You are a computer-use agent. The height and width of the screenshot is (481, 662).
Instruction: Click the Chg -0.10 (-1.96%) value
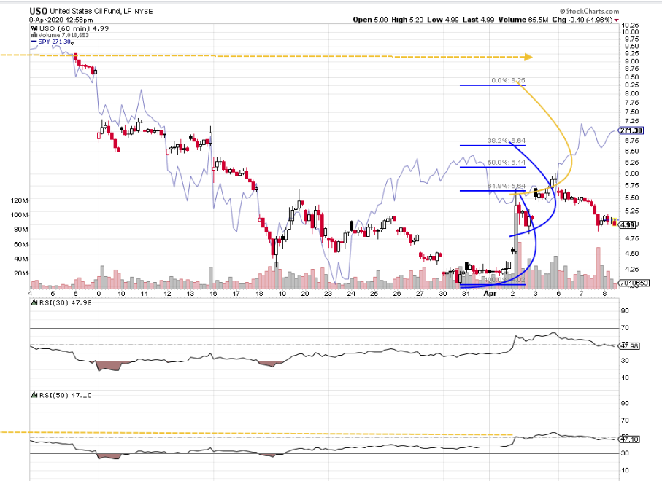pyautogui.click(x=582, y=20)
